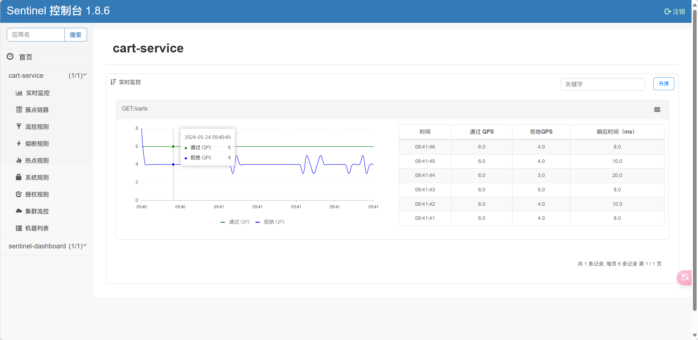Open 授权规则 menu item
Screen dimensions: 698x340
click(37, 194)
